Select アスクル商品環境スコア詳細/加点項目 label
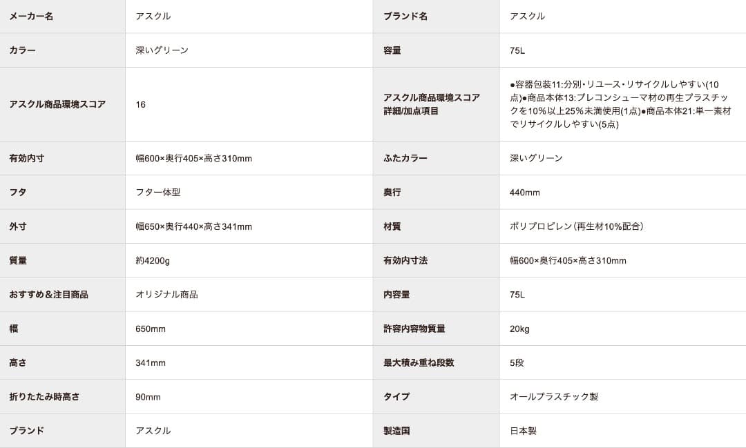 pyautogui.click(x=432, y=104)
